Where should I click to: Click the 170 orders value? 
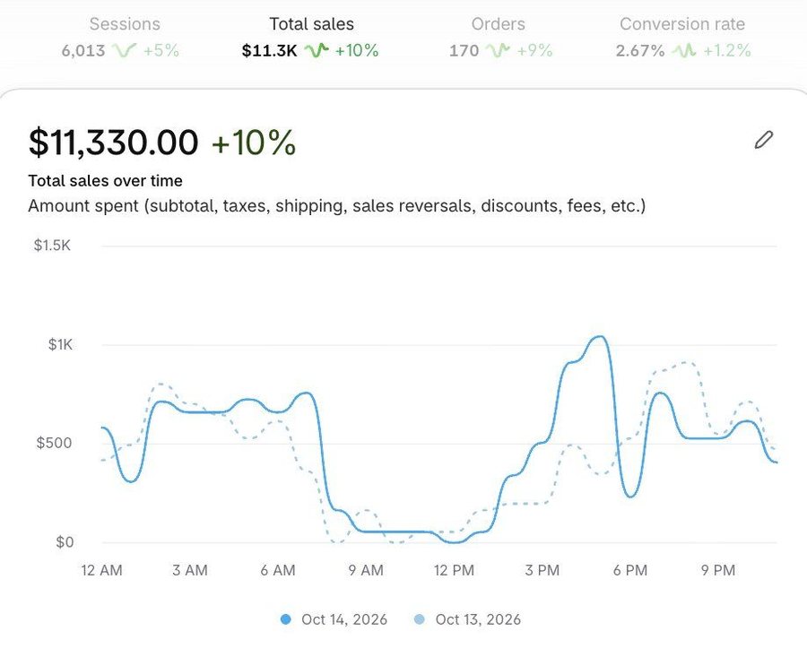pos(464,50)
